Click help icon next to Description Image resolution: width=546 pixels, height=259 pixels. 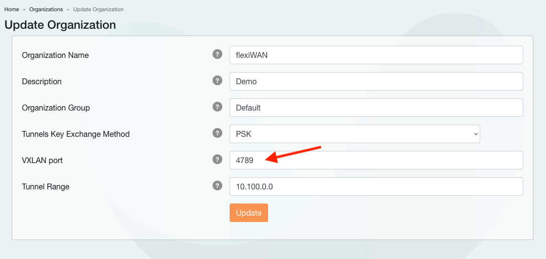tap(217, 81)
